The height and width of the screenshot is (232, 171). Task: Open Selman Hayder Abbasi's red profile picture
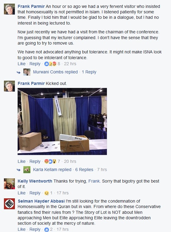coord(9,204)
